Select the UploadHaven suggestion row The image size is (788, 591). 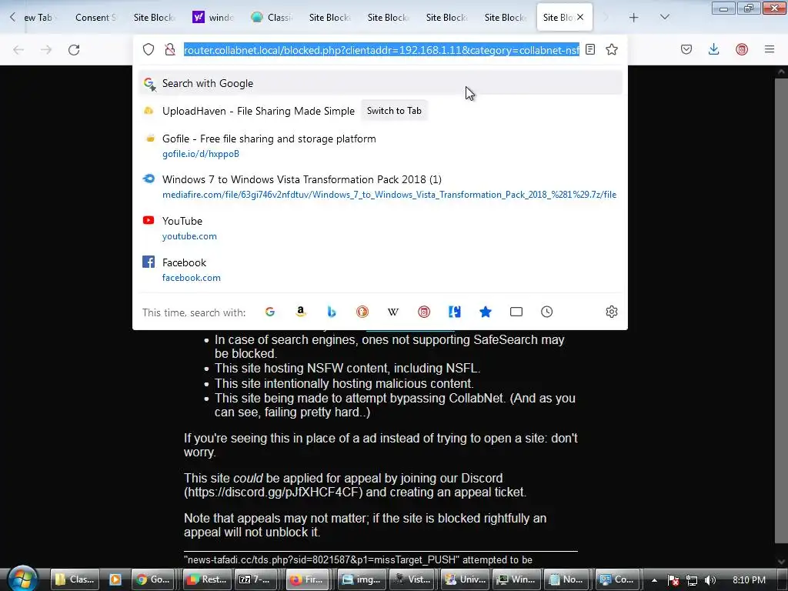click(x=380, y=111)
